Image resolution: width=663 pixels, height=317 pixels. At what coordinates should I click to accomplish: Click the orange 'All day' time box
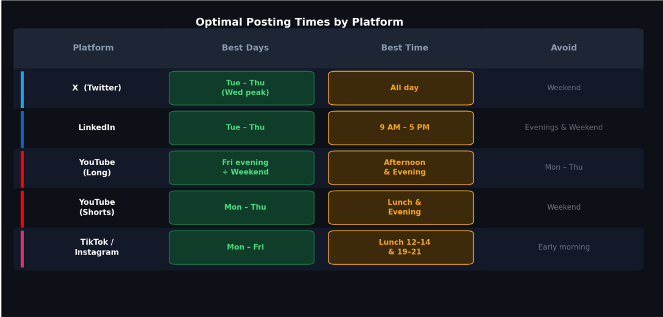401,88
